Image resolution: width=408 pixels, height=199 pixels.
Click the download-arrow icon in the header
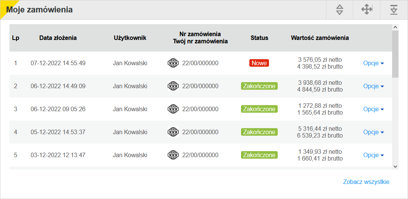coord(394,10)
